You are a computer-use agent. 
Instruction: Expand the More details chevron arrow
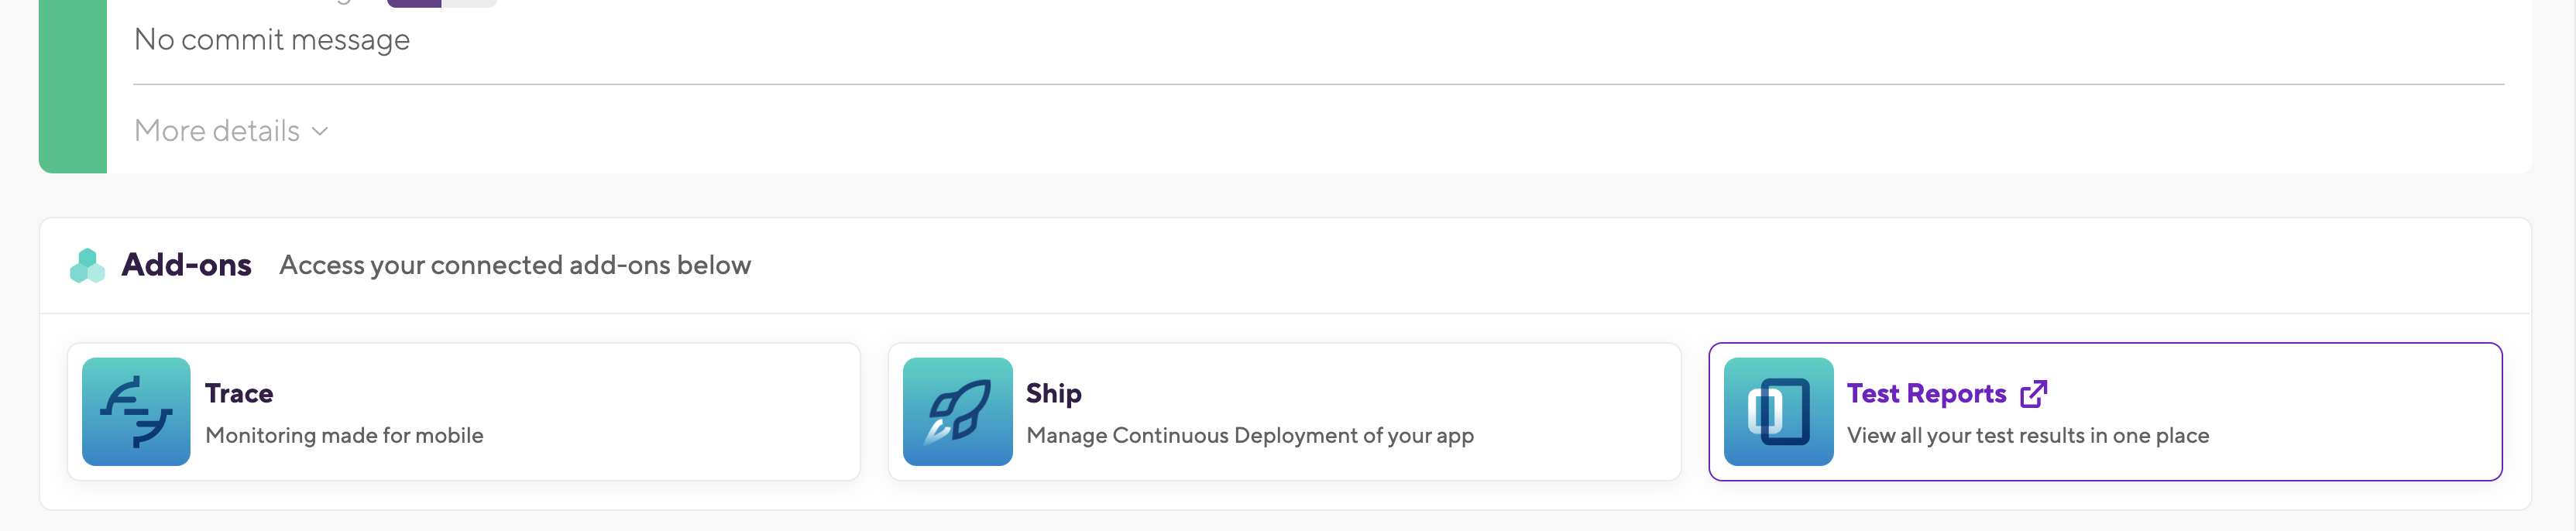coord(320,131)
